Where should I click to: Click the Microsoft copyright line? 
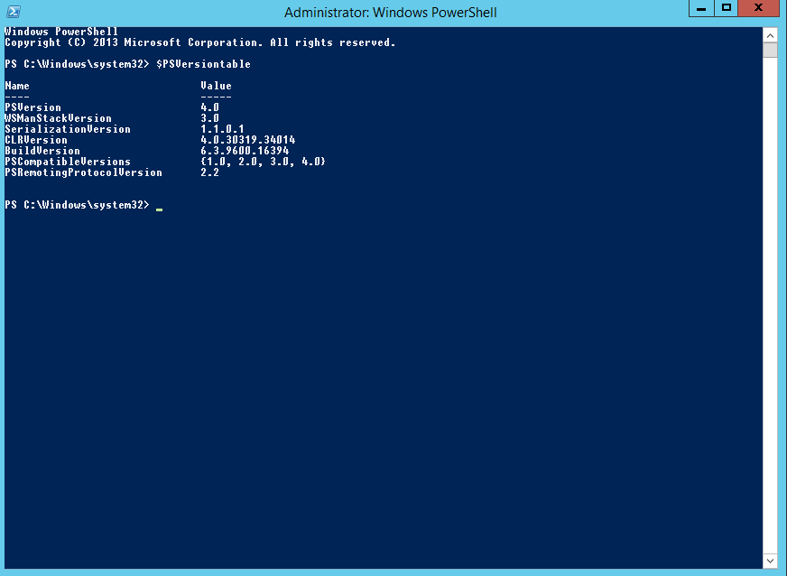(x=199, y=42)
